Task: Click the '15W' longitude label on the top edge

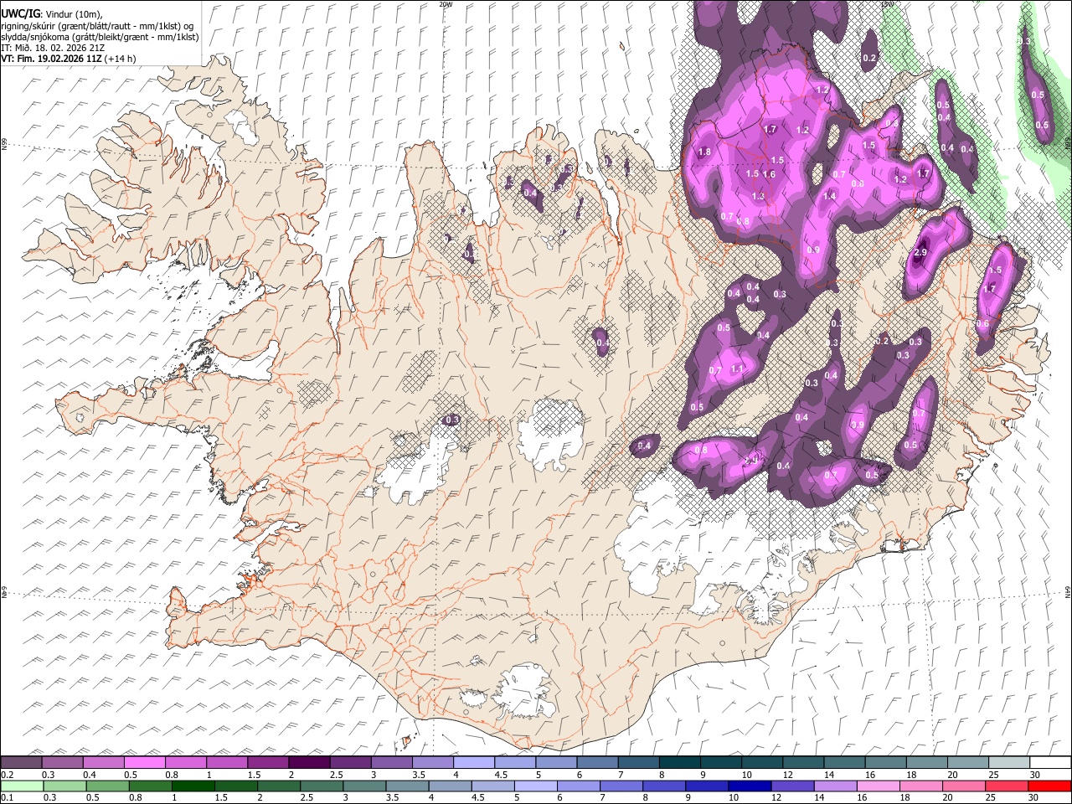Action: [887, 4]
